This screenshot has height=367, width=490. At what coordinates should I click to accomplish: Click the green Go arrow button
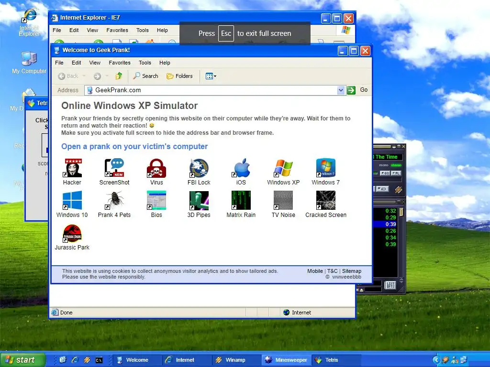click(351, 90)
